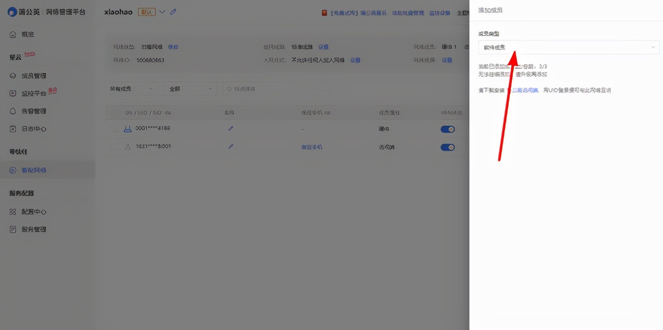Turn off VPN toggle on the second member row

click(447, 147)
